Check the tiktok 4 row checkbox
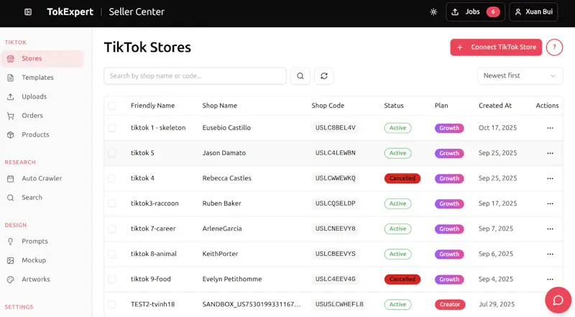The image size is (575, 317). pyautogui.click(x=112, y=178)
